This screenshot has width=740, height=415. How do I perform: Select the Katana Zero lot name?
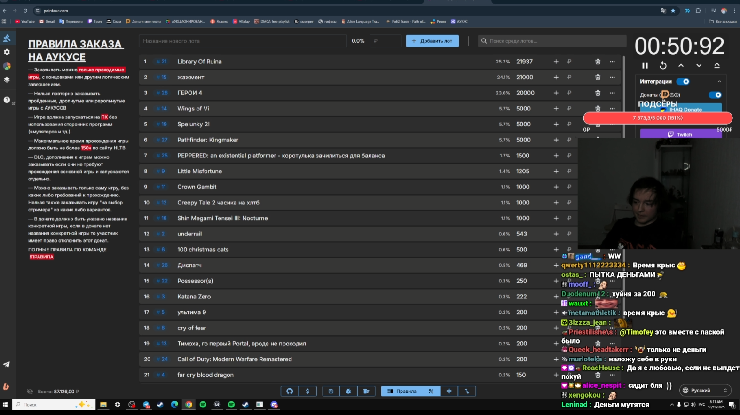(194, 297)
